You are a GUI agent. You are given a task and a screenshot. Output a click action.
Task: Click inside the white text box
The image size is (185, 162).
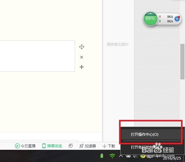click(38, 56)
